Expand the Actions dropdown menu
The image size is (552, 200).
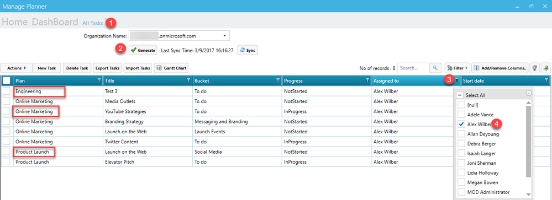pyautogui.click(x=17, y=68)
